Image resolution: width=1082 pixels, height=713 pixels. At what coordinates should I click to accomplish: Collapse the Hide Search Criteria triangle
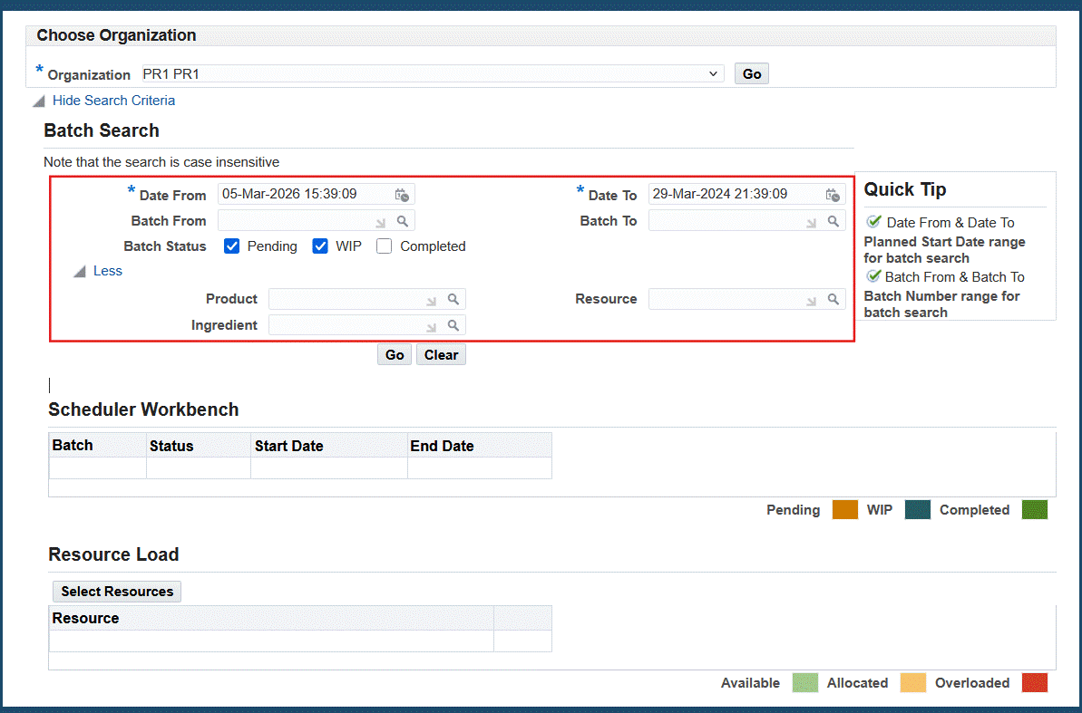(39, 101)
